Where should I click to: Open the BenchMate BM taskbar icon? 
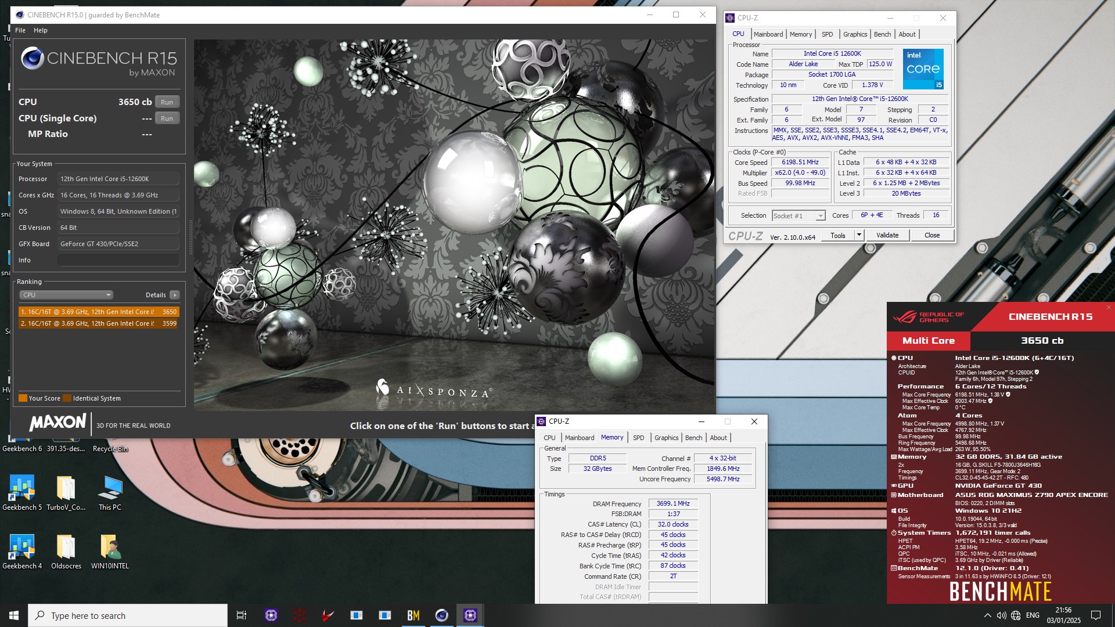click(x=413, y=615)
